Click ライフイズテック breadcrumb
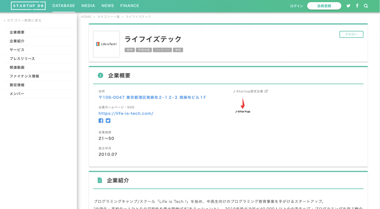Screen dimensions: 380x209 pos(138,17)
